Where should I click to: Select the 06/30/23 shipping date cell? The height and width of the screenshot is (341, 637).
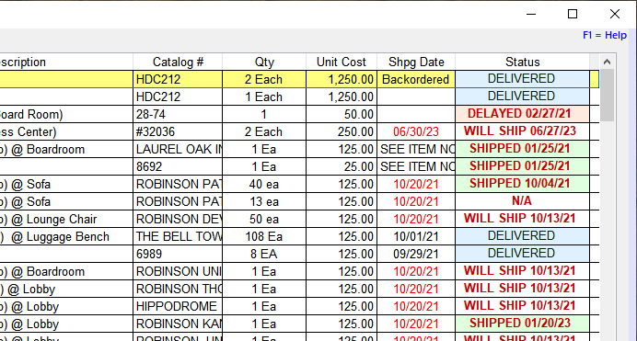[416, 131]
